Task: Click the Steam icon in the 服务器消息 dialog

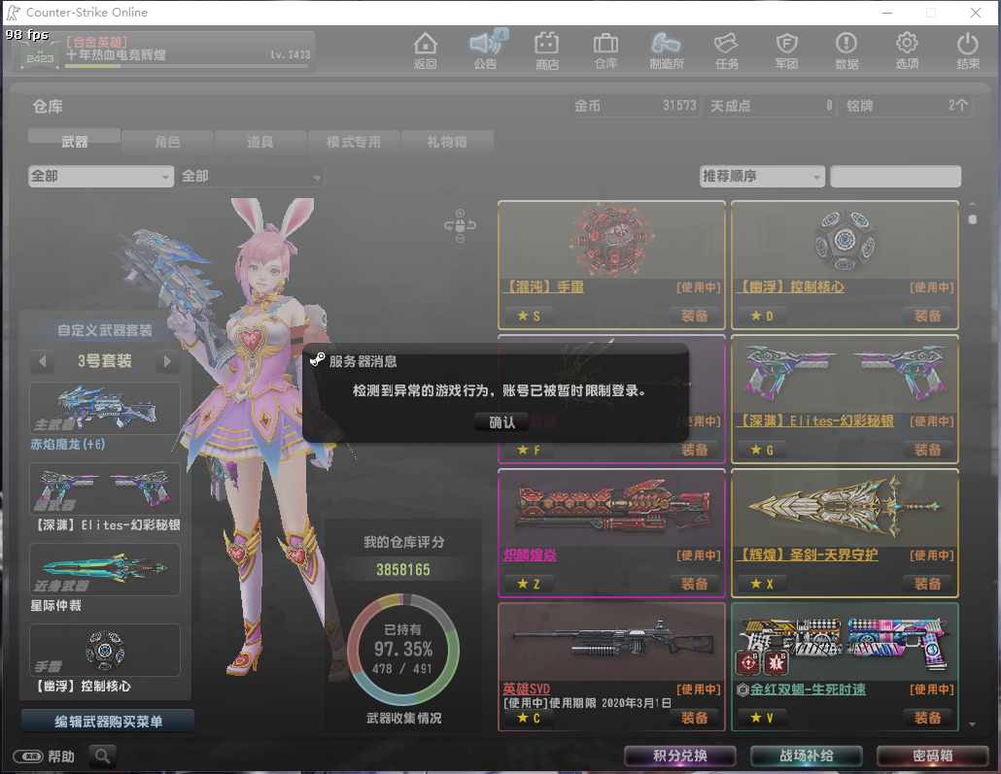Action: pyautogui.click(x=317, y=360)
